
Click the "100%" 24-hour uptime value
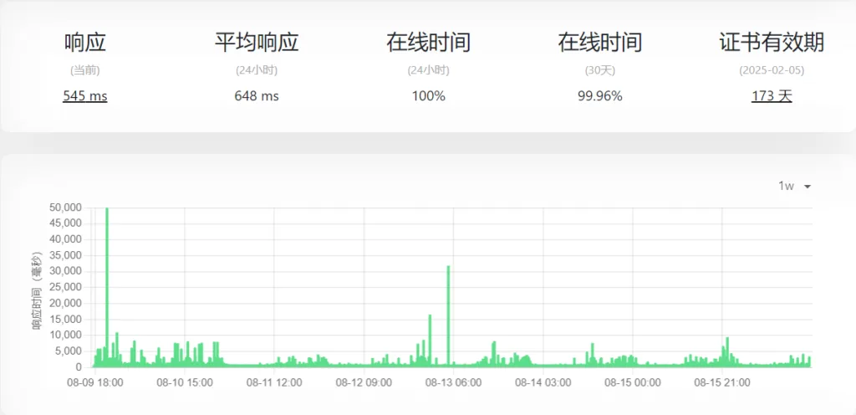(428, 96)
